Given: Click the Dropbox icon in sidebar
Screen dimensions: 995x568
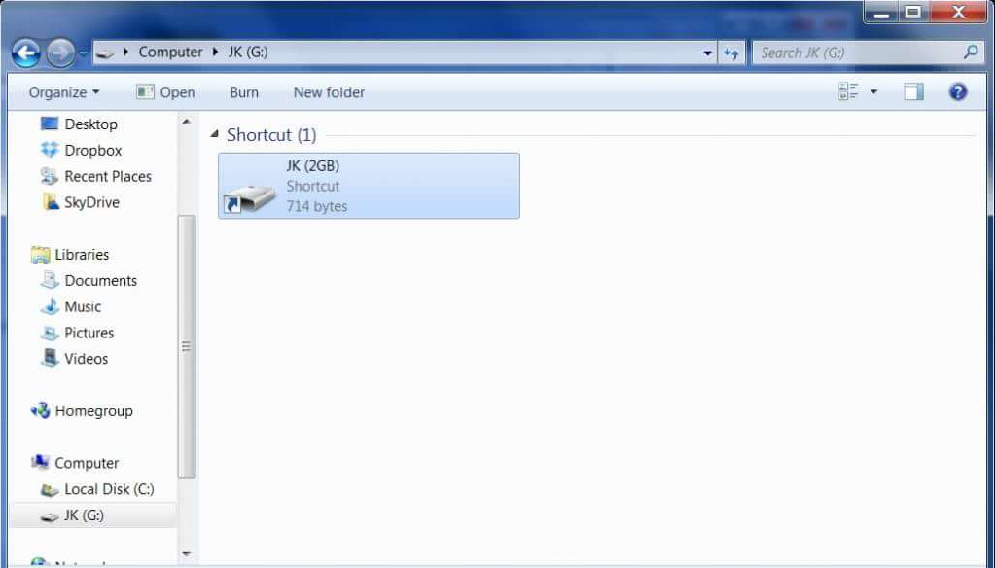Looking at the screenshot, I should point(50,150).
